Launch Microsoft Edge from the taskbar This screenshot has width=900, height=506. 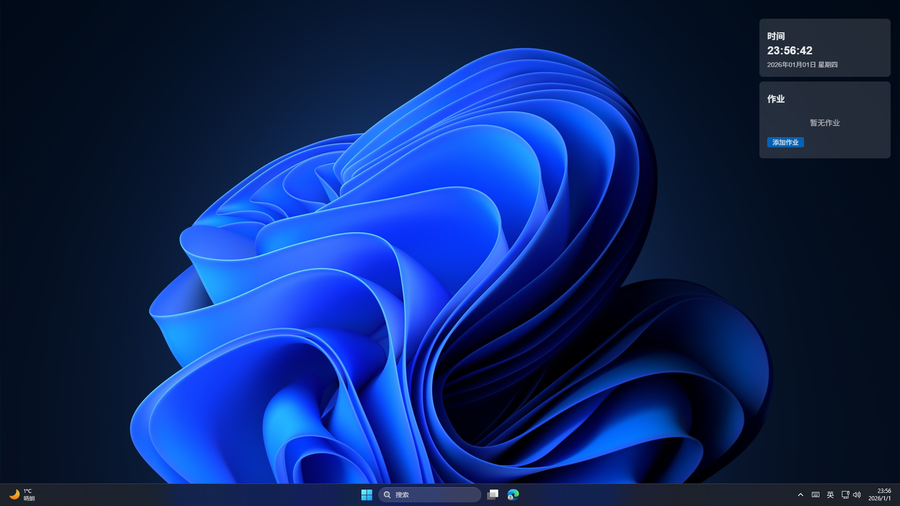pos(513,495)
